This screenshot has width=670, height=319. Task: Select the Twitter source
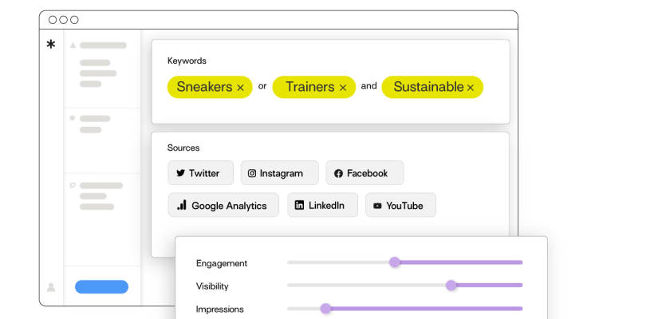200,173
